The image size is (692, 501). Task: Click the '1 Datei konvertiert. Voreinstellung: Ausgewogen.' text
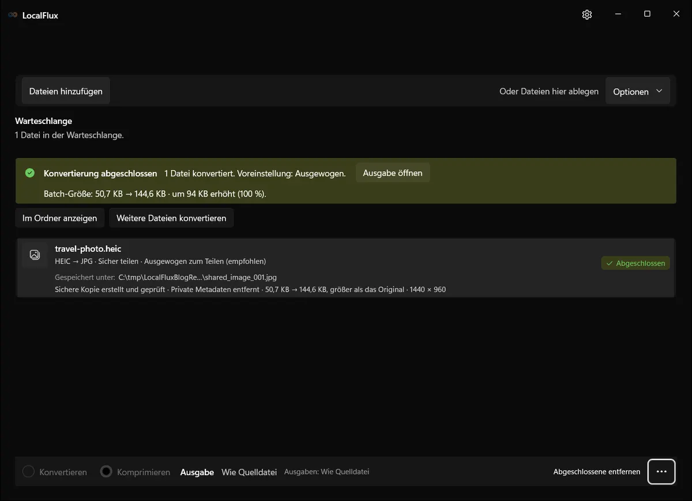(x=255, y=173)
